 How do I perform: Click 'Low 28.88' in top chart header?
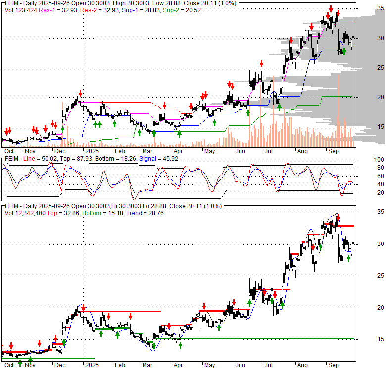(x=166, y=3)
